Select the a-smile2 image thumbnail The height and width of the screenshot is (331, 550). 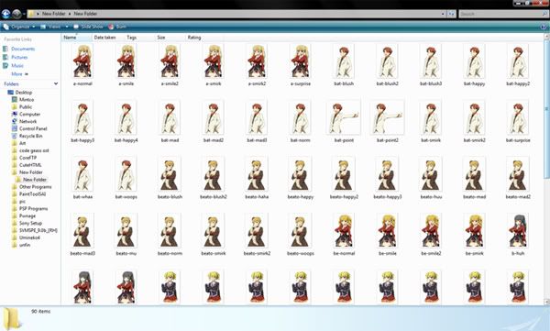[x=170, y=61]
